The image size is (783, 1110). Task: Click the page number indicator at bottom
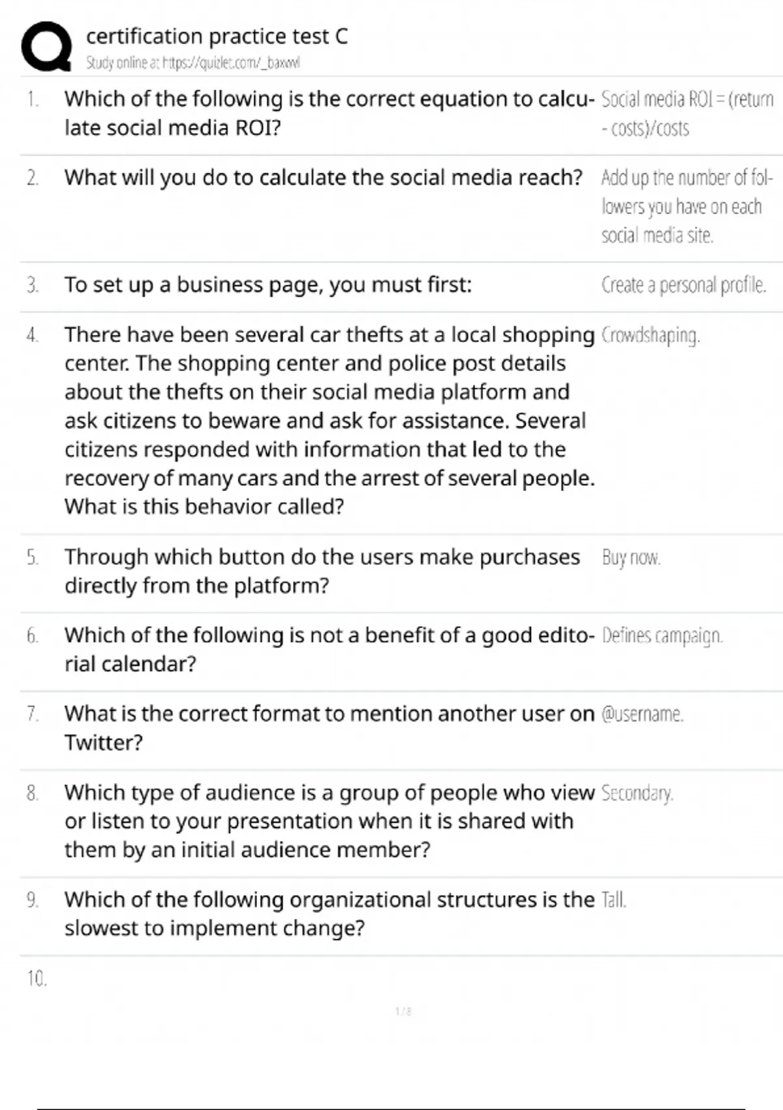tap(403, 1011)
